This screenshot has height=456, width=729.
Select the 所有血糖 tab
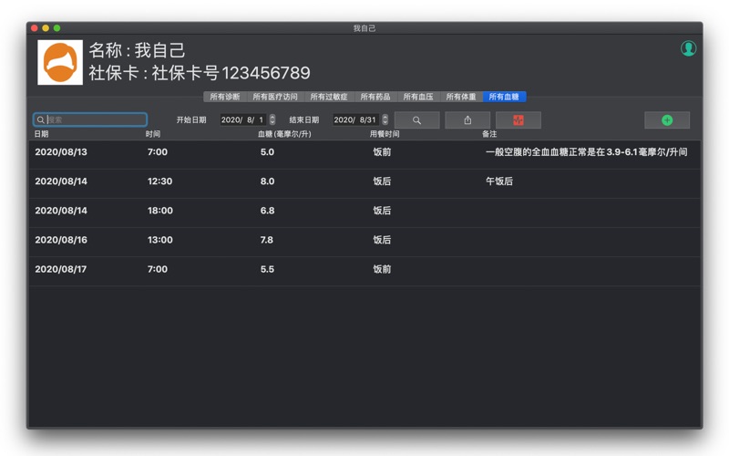tap(504, 97)
